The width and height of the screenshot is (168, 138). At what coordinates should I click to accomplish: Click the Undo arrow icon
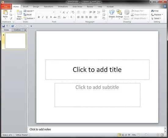(x=7, y=26)
